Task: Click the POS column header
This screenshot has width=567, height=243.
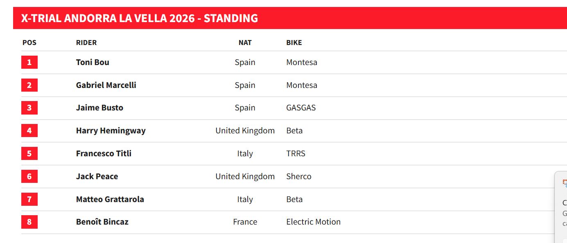Action: 29,43
